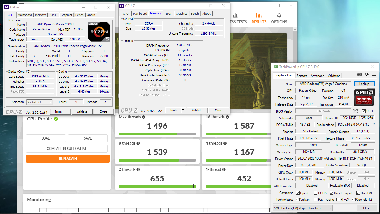The image size is (380, 214).
Task: Switch to Advanced tab in GPU-Z
Action: click(317, 76)
